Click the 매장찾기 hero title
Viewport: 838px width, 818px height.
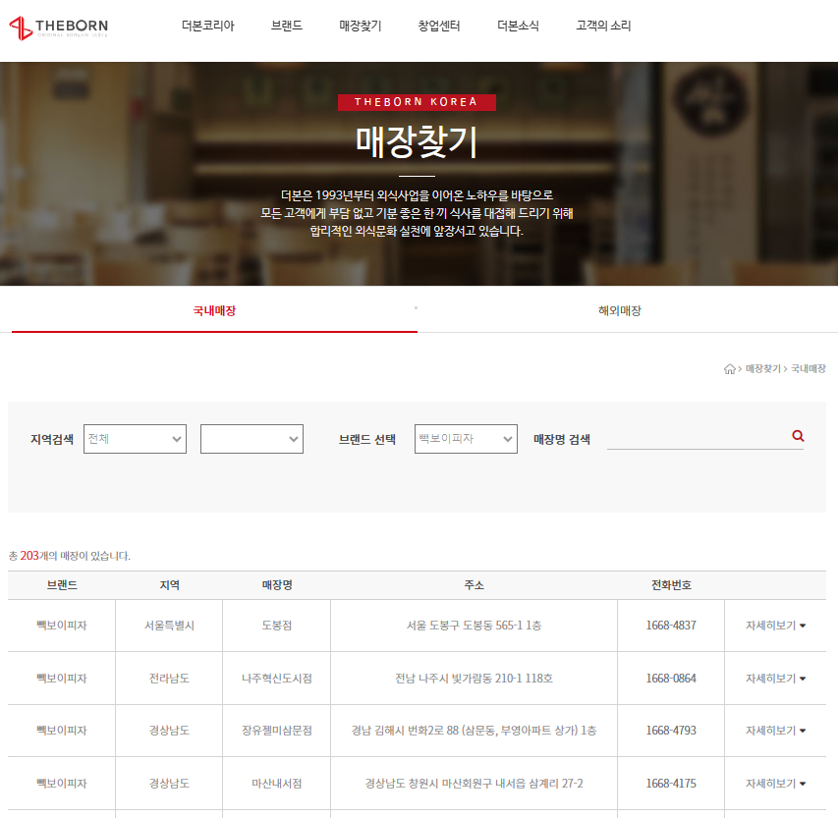(417, 142)
